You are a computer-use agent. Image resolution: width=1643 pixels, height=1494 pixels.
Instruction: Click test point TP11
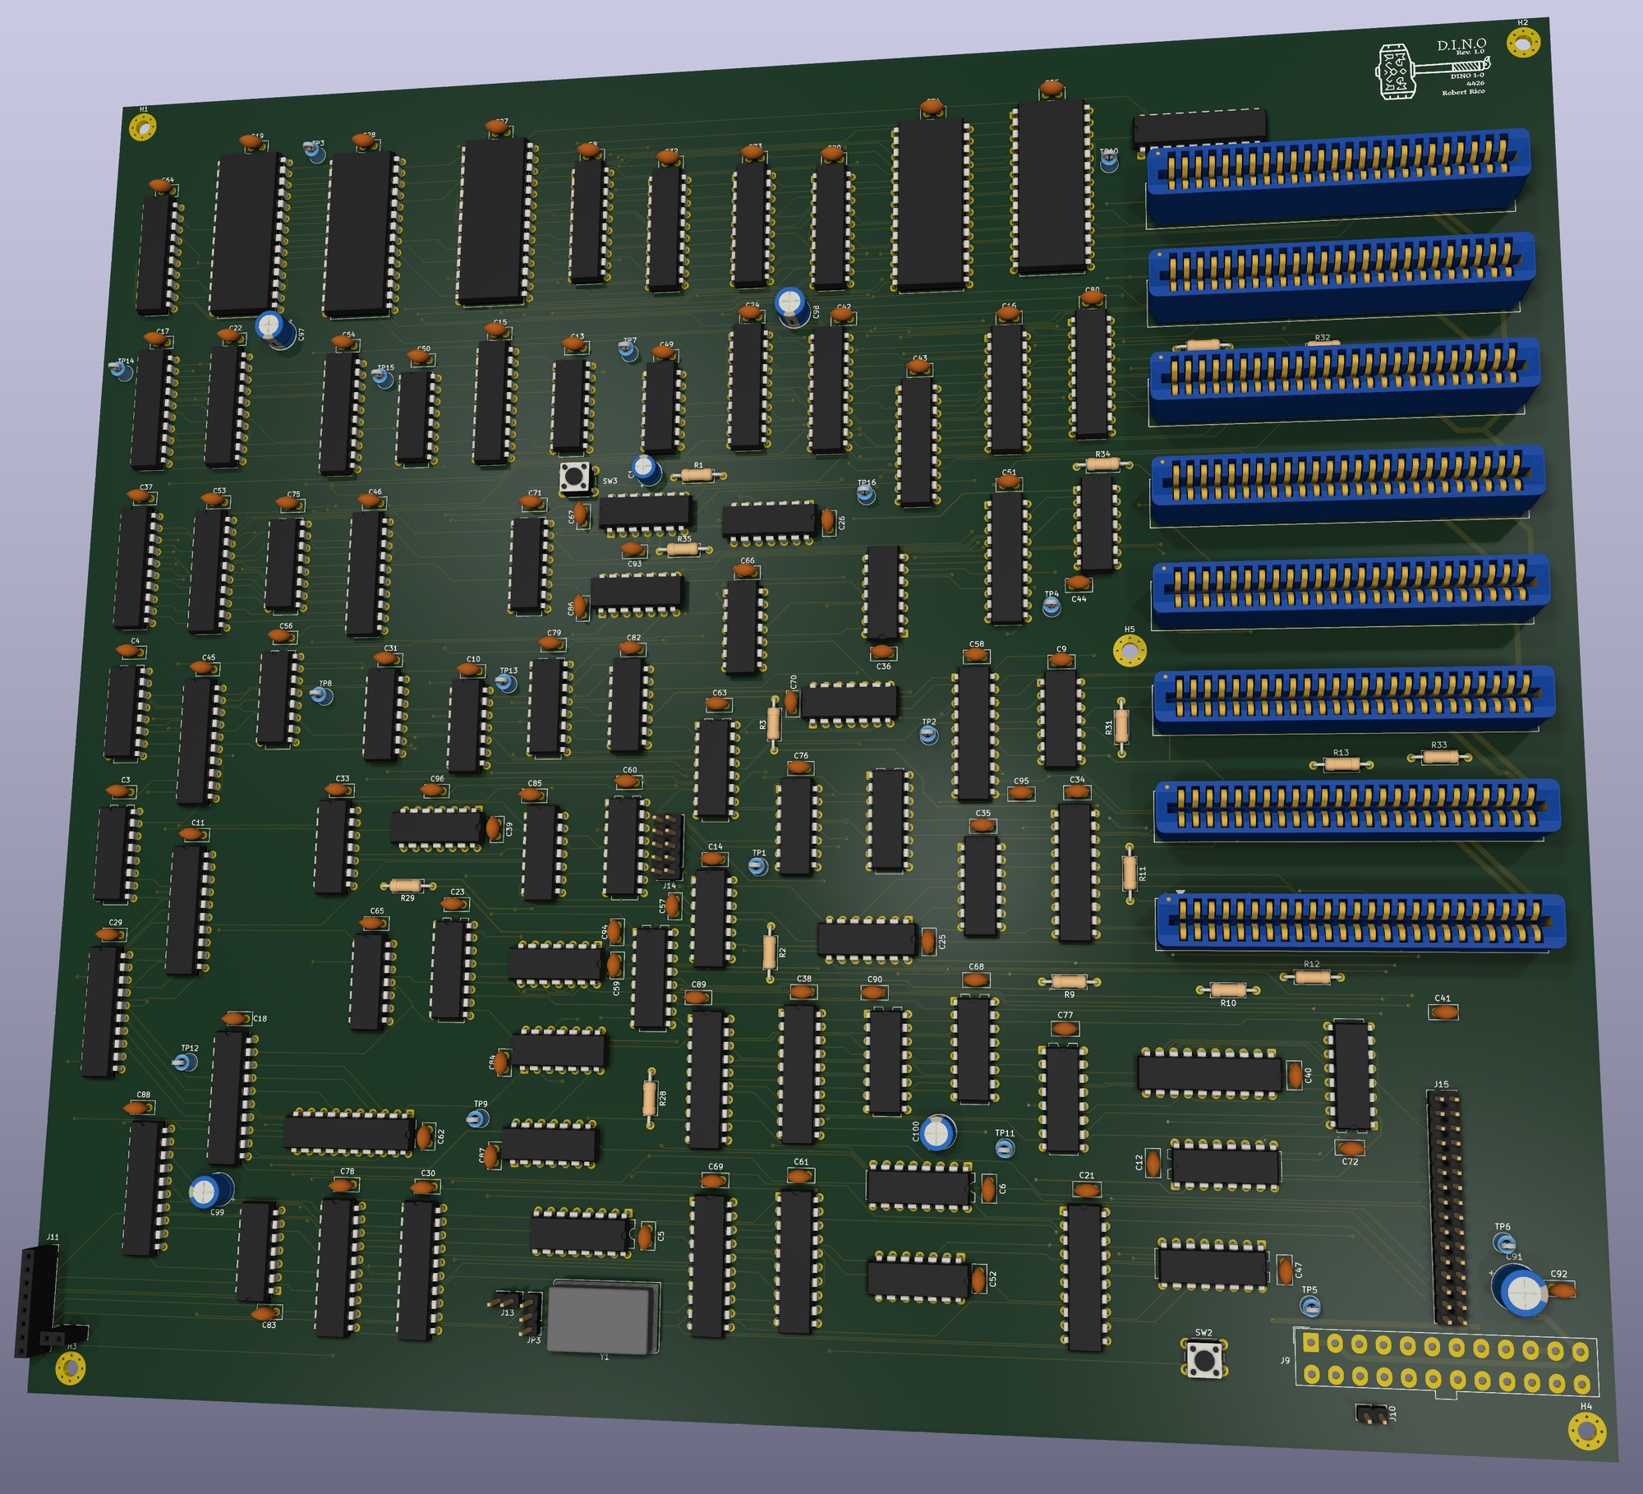(1005, 1148)
